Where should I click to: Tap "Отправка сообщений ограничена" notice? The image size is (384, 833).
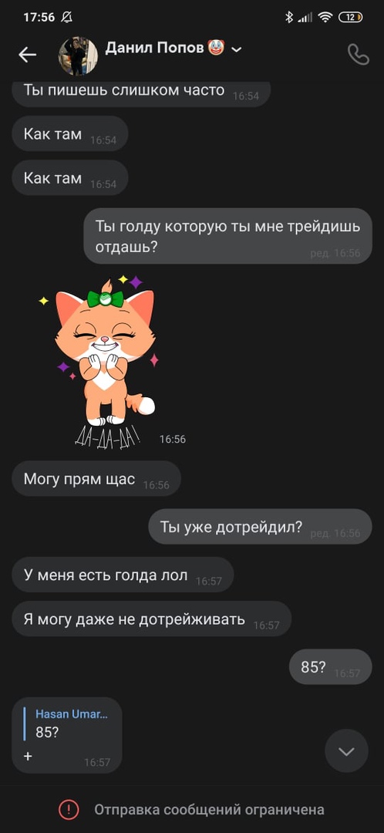pyautogui.click(x=209, y=810)
